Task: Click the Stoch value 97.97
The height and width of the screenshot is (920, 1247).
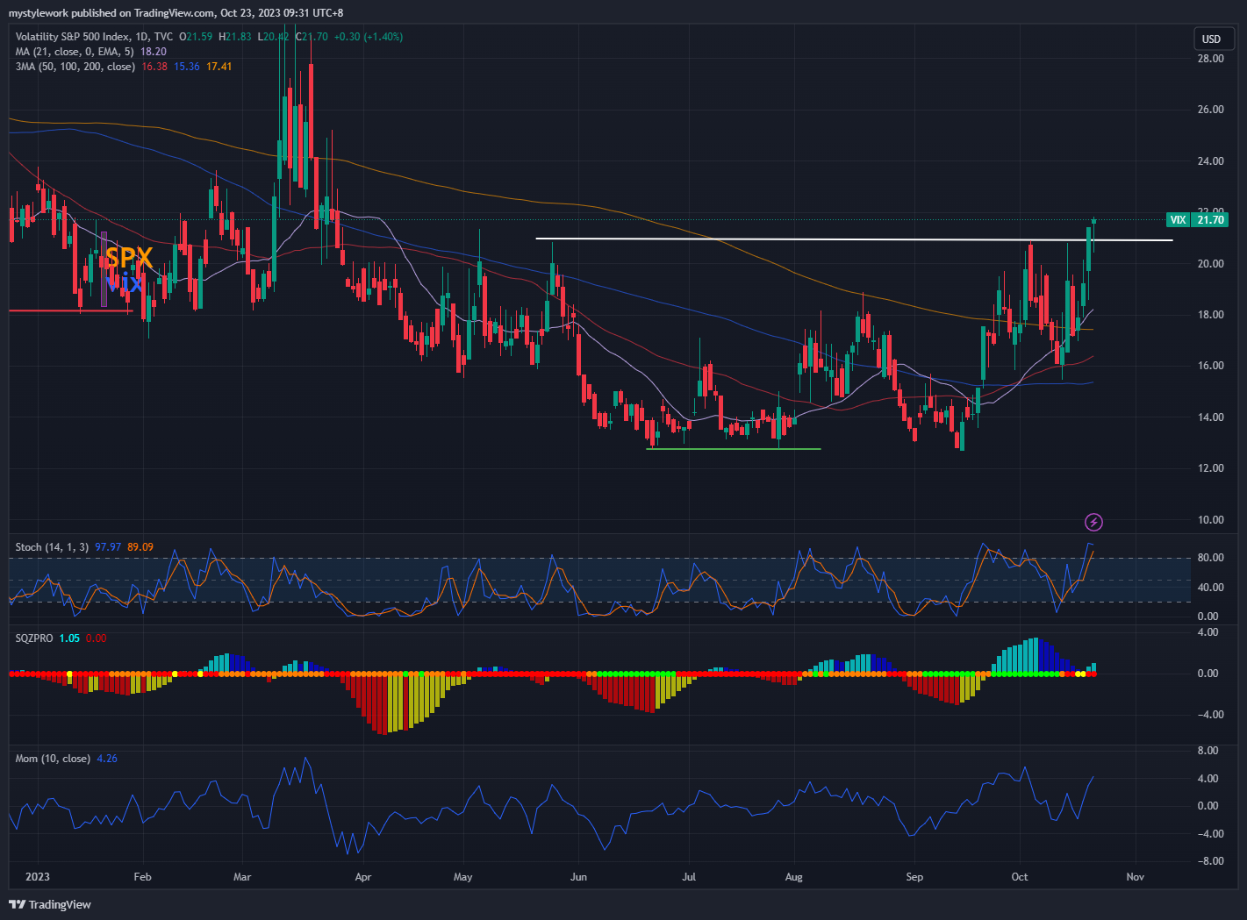Action: pyautogui.click(x=108, y=547)
